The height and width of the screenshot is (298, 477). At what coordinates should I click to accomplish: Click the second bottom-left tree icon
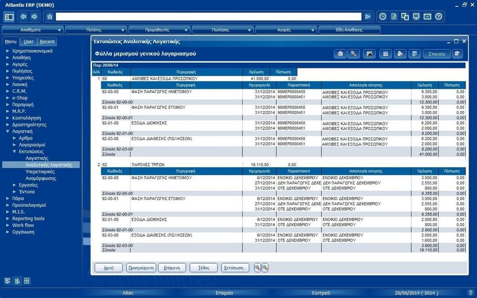click(x=17, y=281)
